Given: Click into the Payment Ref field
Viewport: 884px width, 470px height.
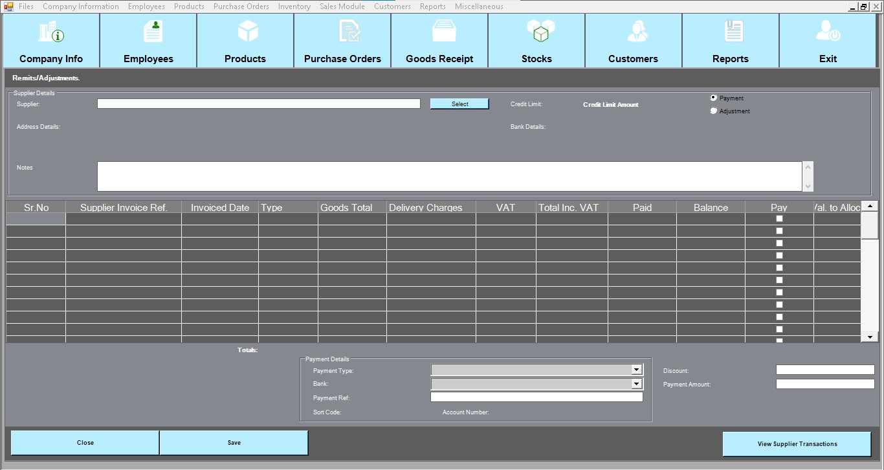Looking at the screenshot, I should (536, 397).
